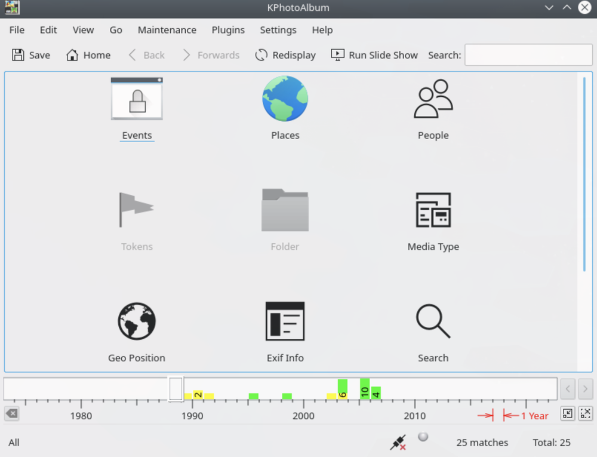The image size is (597, 457).
Task: Select the green bar labeled 6
Action: 342,389
